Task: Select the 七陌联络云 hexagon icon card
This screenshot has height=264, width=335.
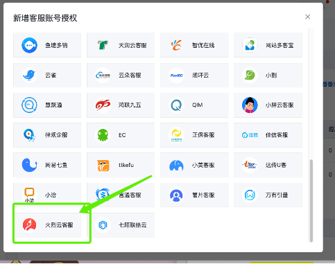Action: click(121, 225)
